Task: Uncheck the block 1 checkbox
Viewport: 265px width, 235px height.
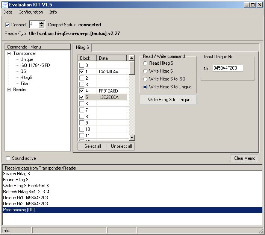Action: 82,72
